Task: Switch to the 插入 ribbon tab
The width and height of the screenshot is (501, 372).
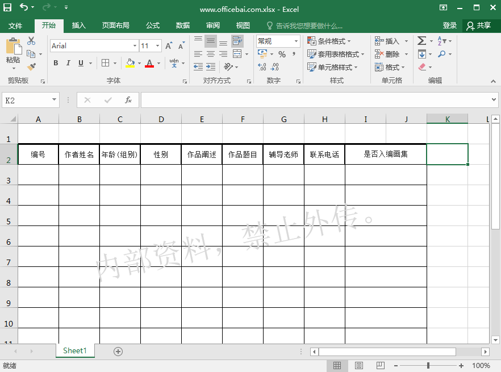Action: (x=78, y=26)
